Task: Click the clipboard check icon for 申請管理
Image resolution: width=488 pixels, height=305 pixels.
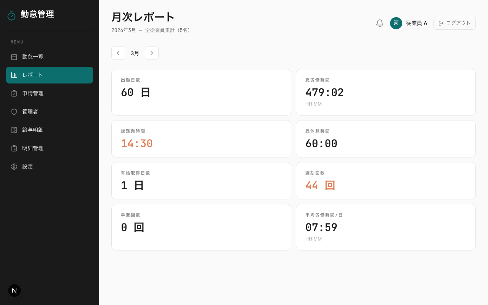Action: pos(14,93)
